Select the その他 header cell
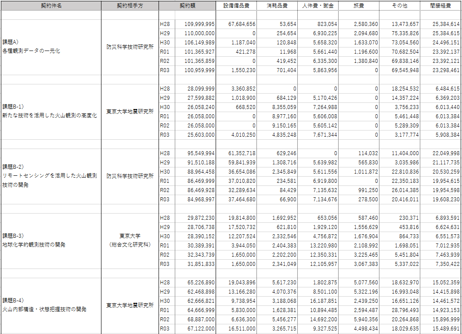Screen dimensions: 462x334 (x=399, y=6)
